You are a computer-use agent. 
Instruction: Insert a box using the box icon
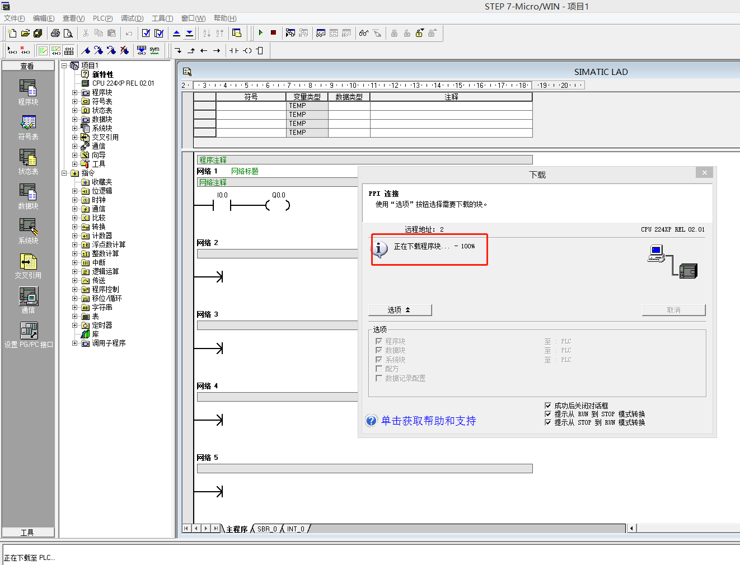(260, 50)
